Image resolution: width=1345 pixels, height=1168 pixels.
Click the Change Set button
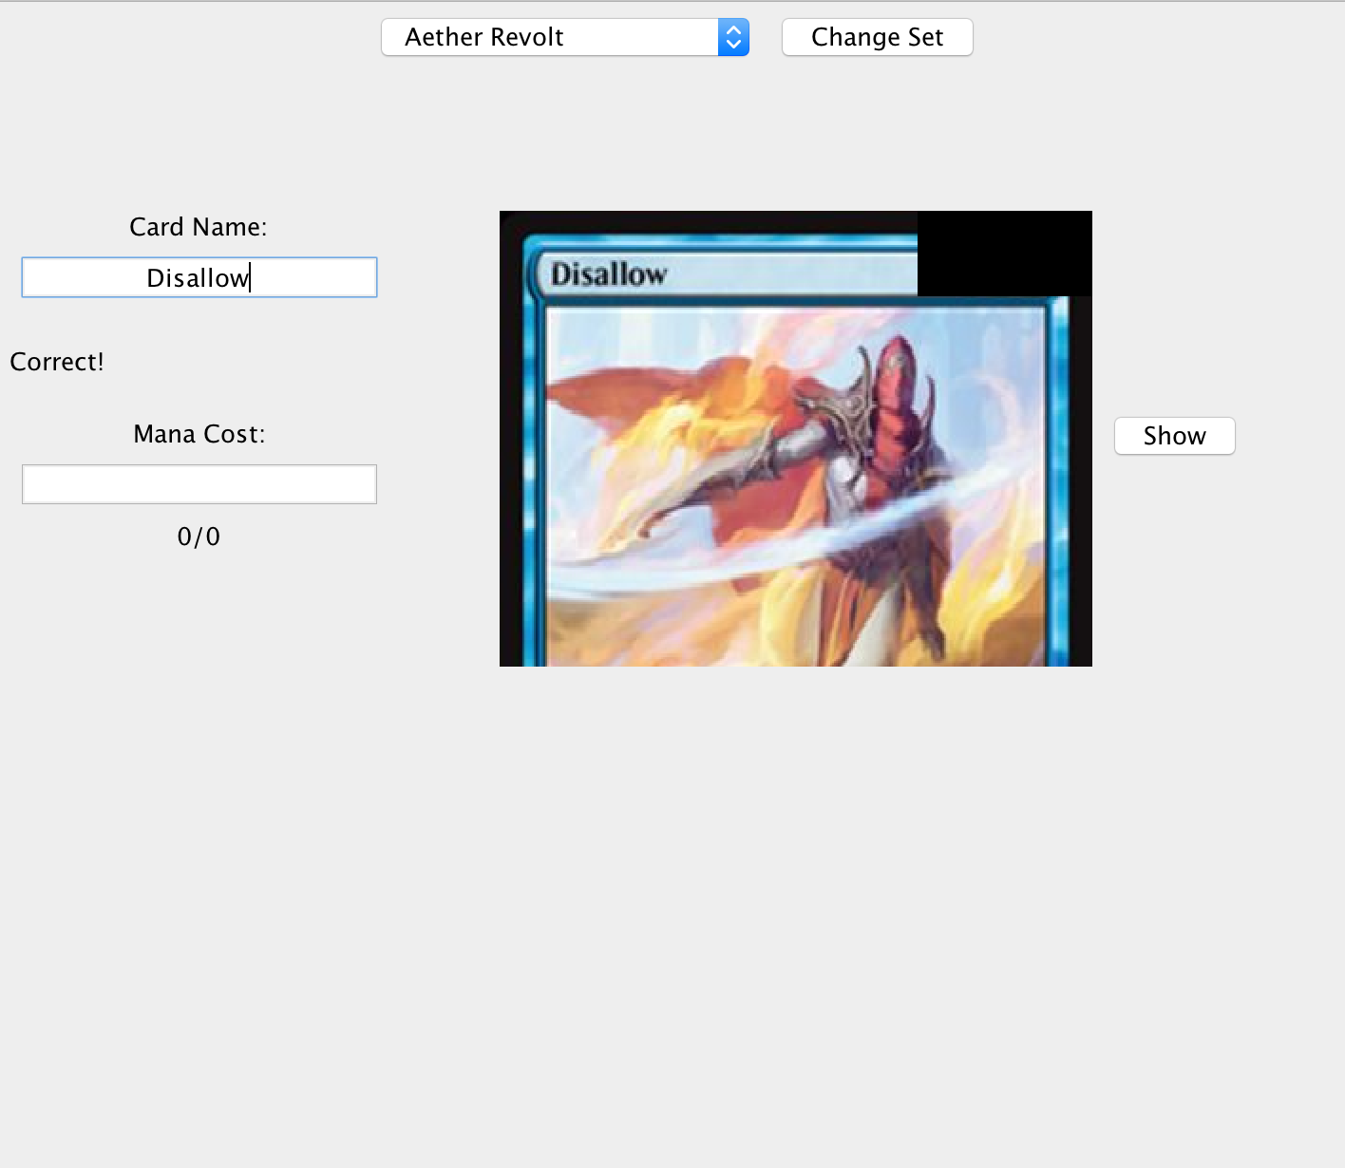(877, 37)
